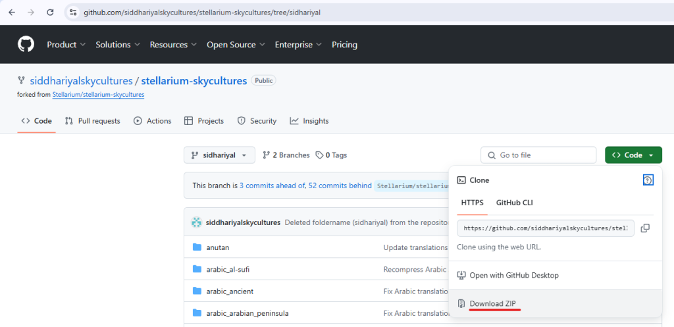The height and width of the screenshot is (327, 674).
Task: Open the 3 commits ahead link
Action: (272, 186)
